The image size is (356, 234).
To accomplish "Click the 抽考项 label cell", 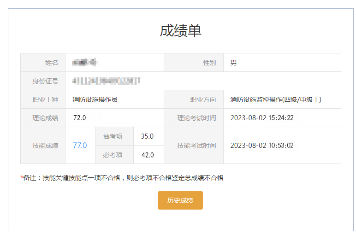I will pos(113,136).
